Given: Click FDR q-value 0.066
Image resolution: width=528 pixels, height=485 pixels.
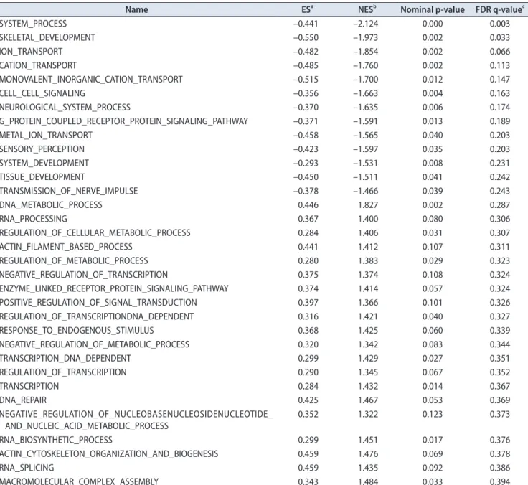Looking at the screenshot, I should (x=500, y=52).
